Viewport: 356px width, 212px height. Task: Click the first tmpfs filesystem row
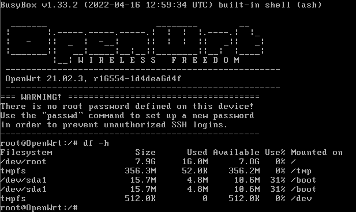tap(156, 171)
